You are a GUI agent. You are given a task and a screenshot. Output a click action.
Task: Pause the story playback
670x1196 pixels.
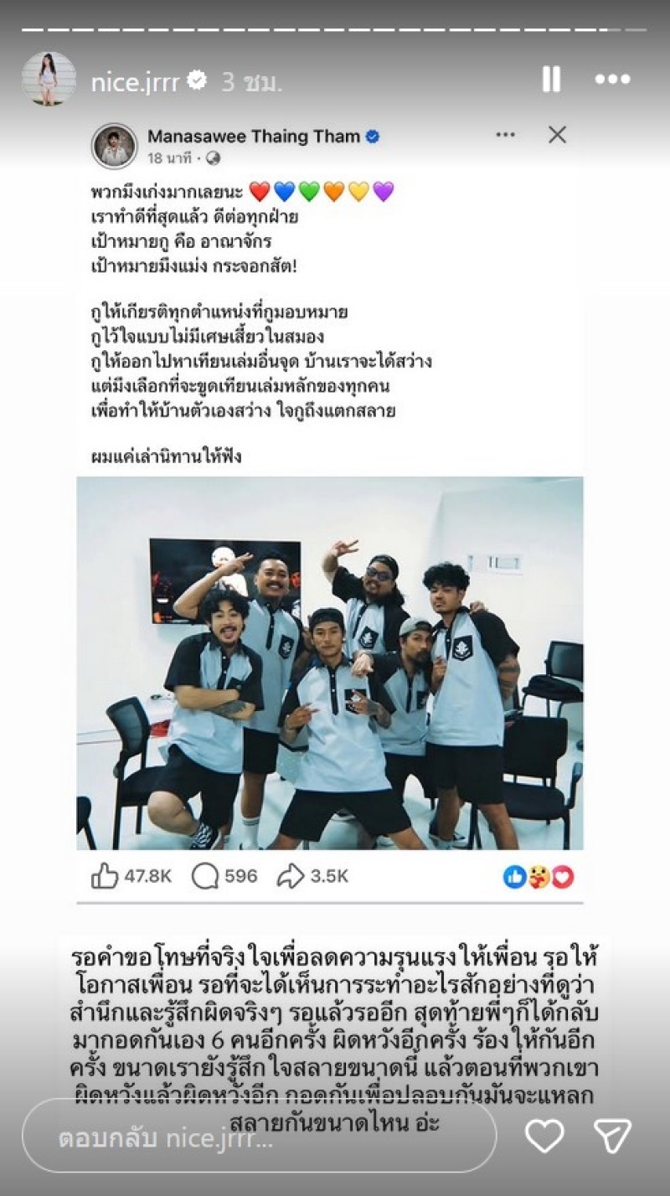coord(551,80)
